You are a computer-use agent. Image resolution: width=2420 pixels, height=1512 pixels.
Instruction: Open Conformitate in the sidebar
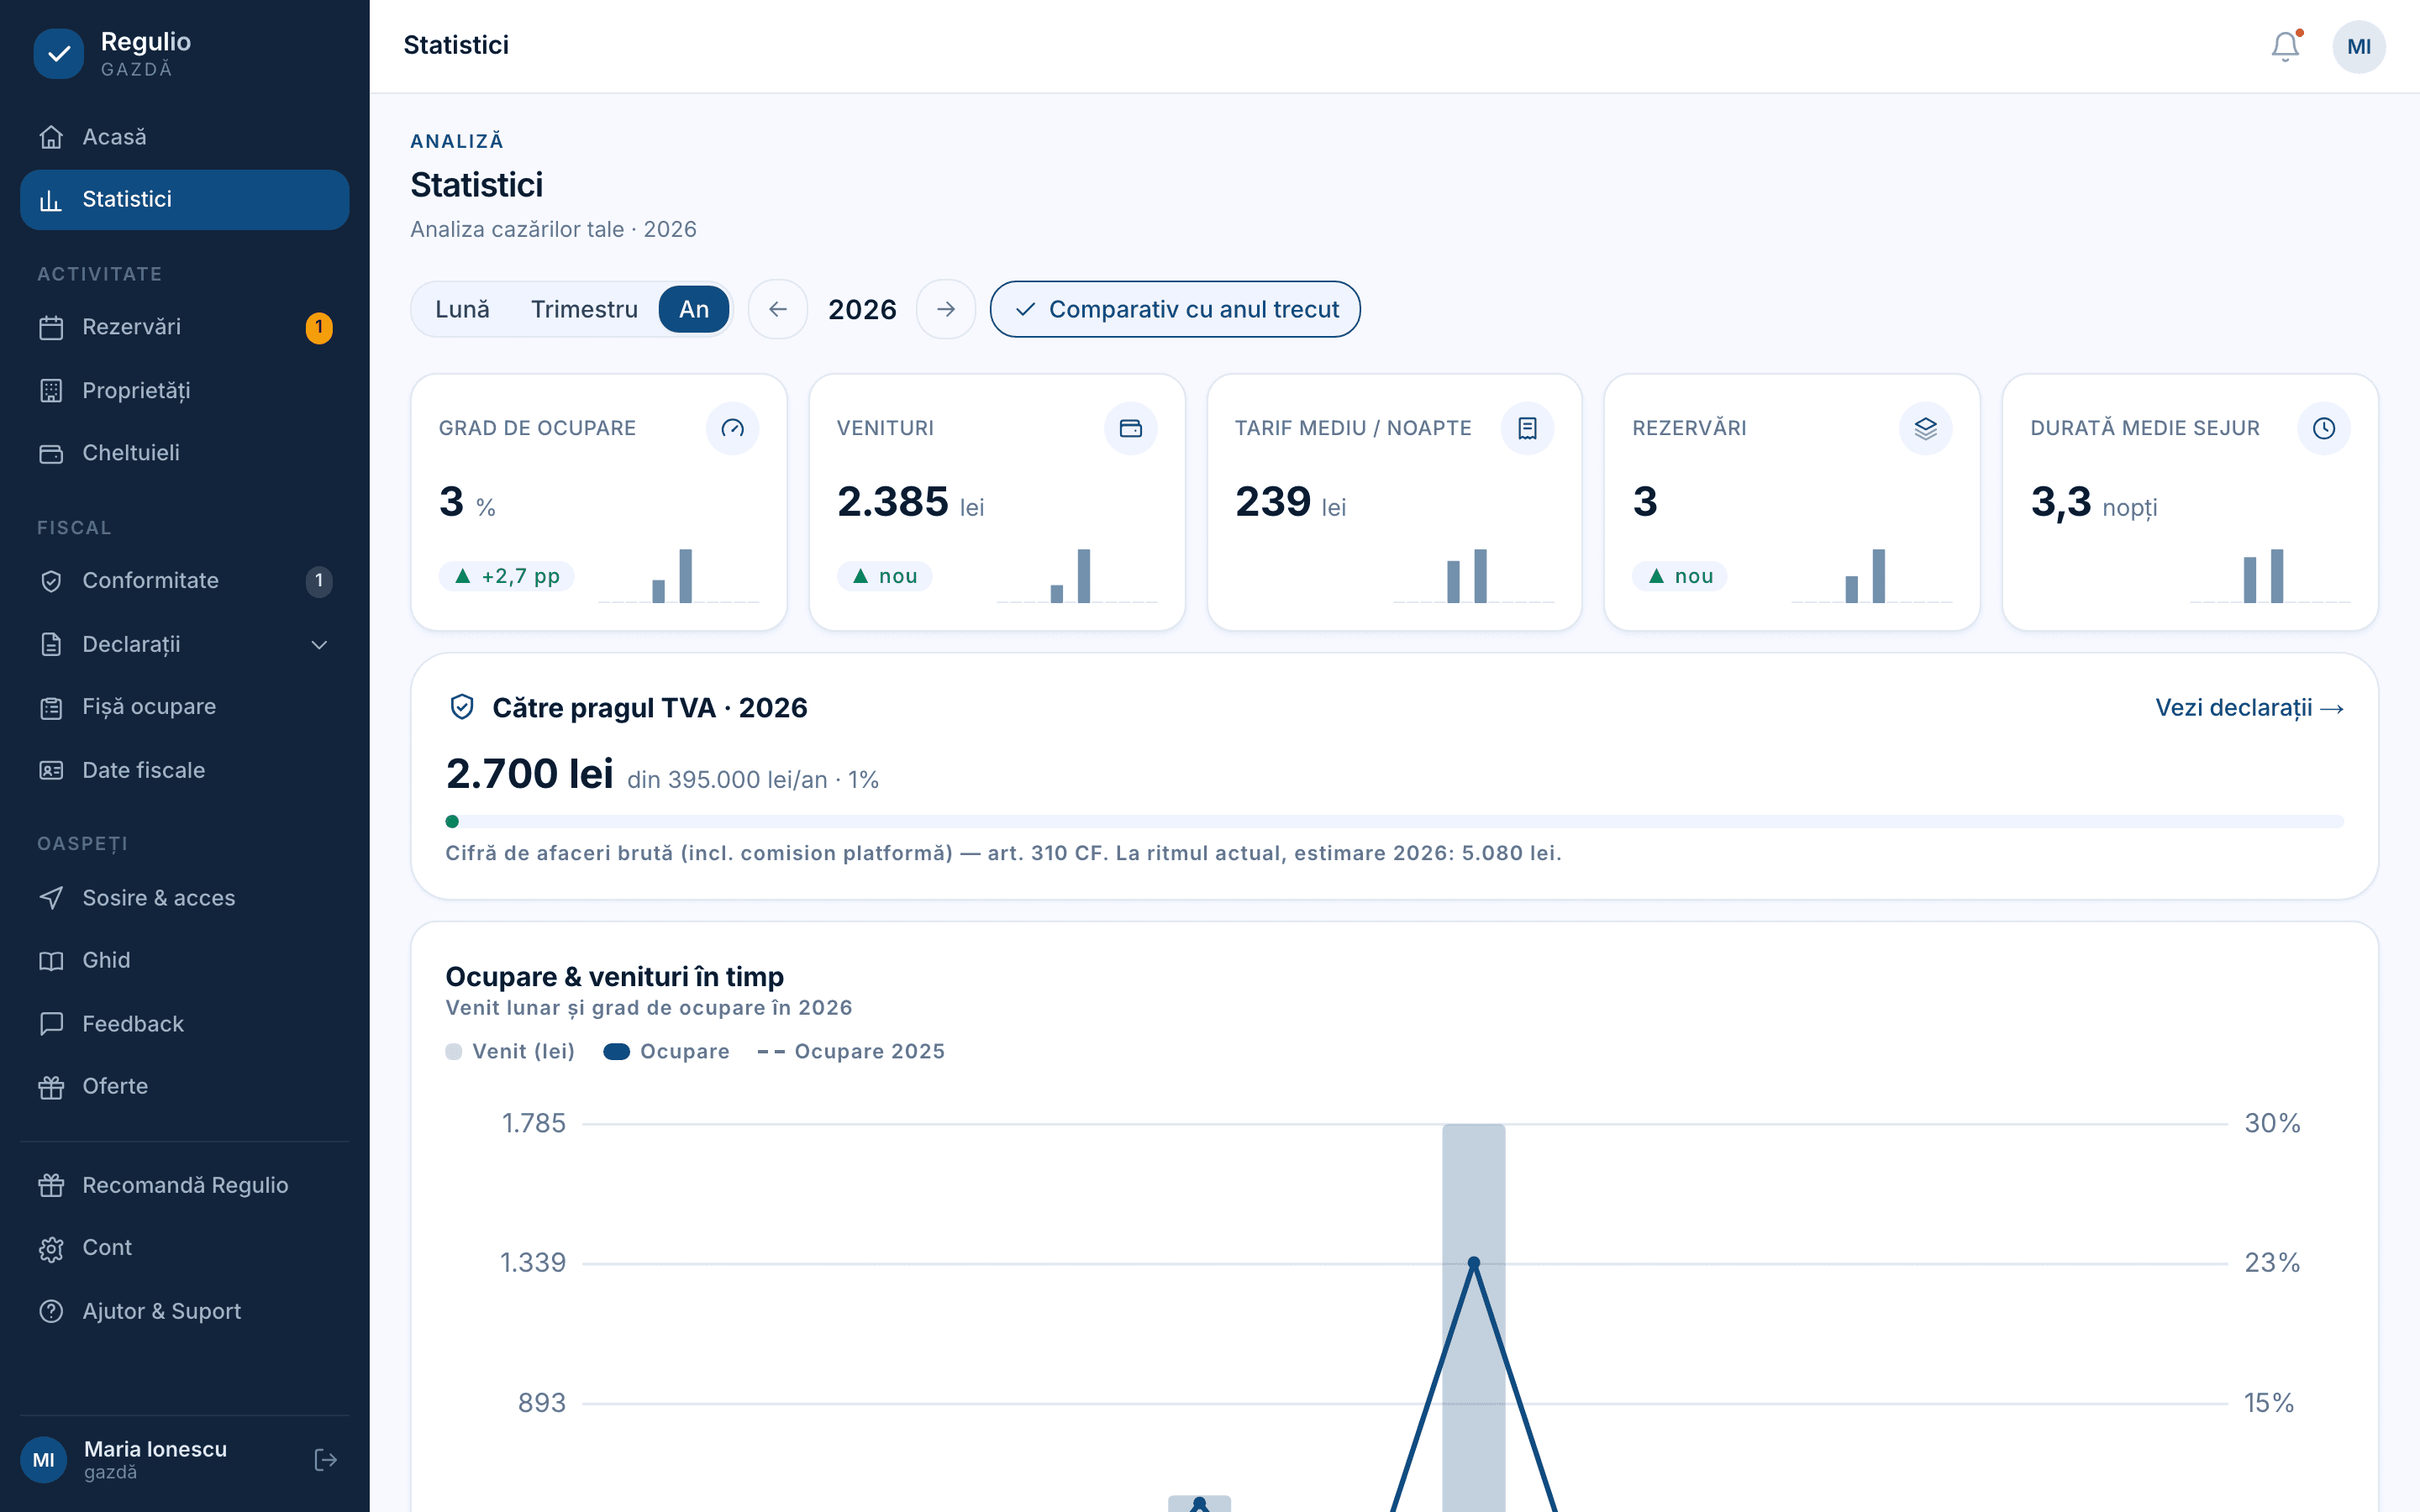click(184, 581)
